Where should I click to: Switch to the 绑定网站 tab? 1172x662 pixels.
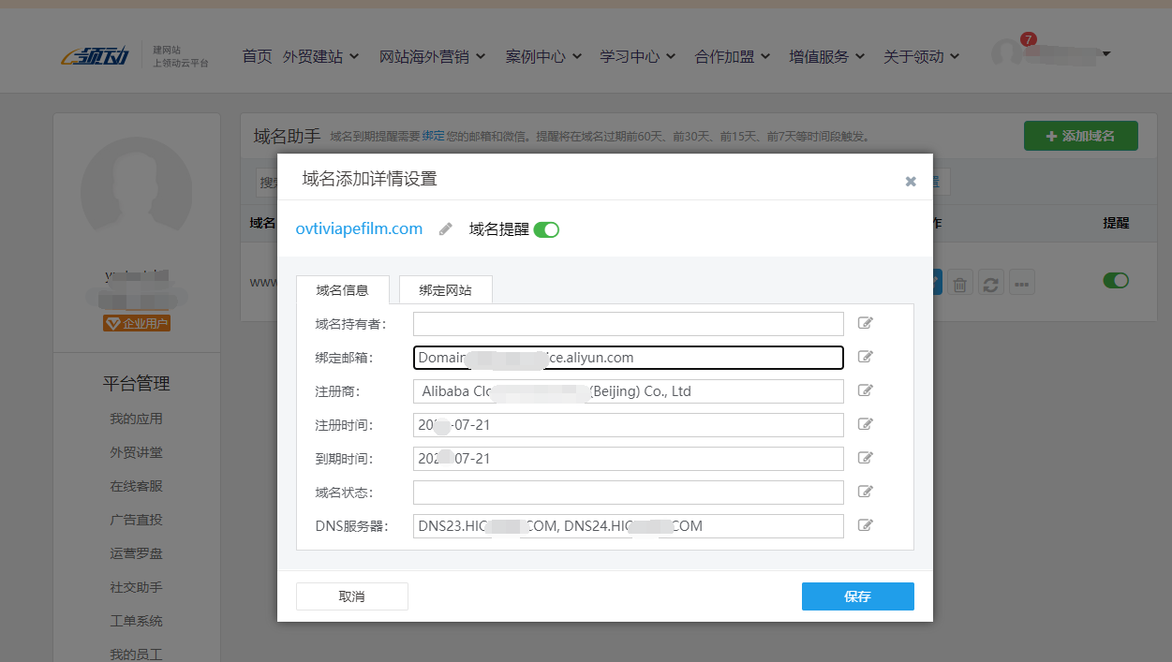coord(445,290)
